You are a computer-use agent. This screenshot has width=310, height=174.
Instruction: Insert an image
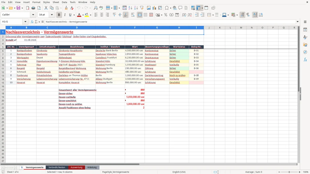[x=149, y=8]
